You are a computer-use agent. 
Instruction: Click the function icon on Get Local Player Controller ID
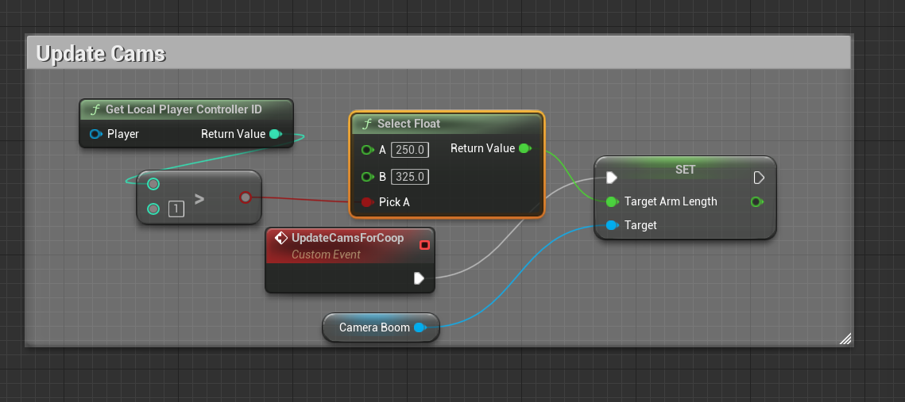(x=96, y=109)
